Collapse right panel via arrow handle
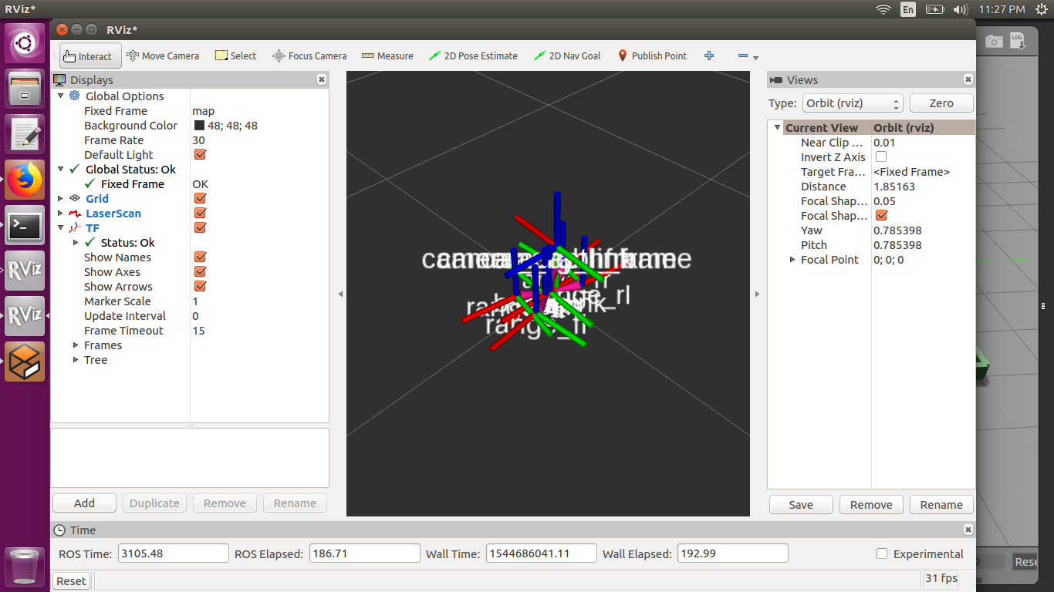 coord(757,294)
